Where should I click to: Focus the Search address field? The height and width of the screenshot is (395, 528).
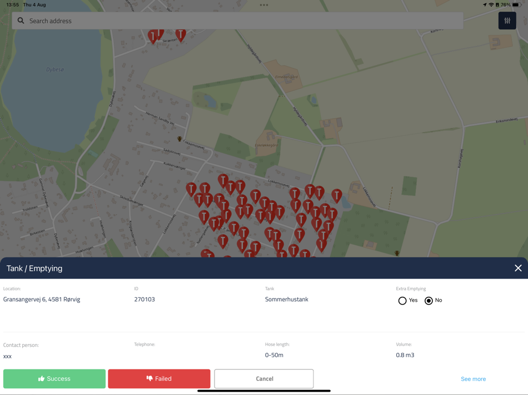pyautogui.click(x=237, y=21)
